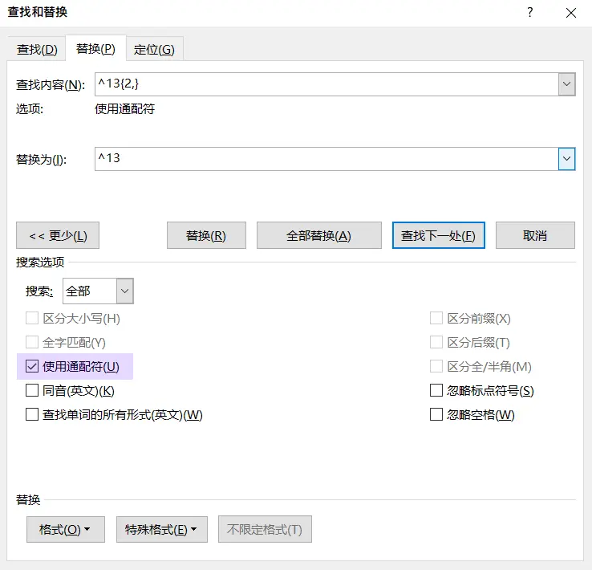The width and height of the screenshot is (592, 570).
Task: Click the 替换为 input field
Action: (325, 159)
